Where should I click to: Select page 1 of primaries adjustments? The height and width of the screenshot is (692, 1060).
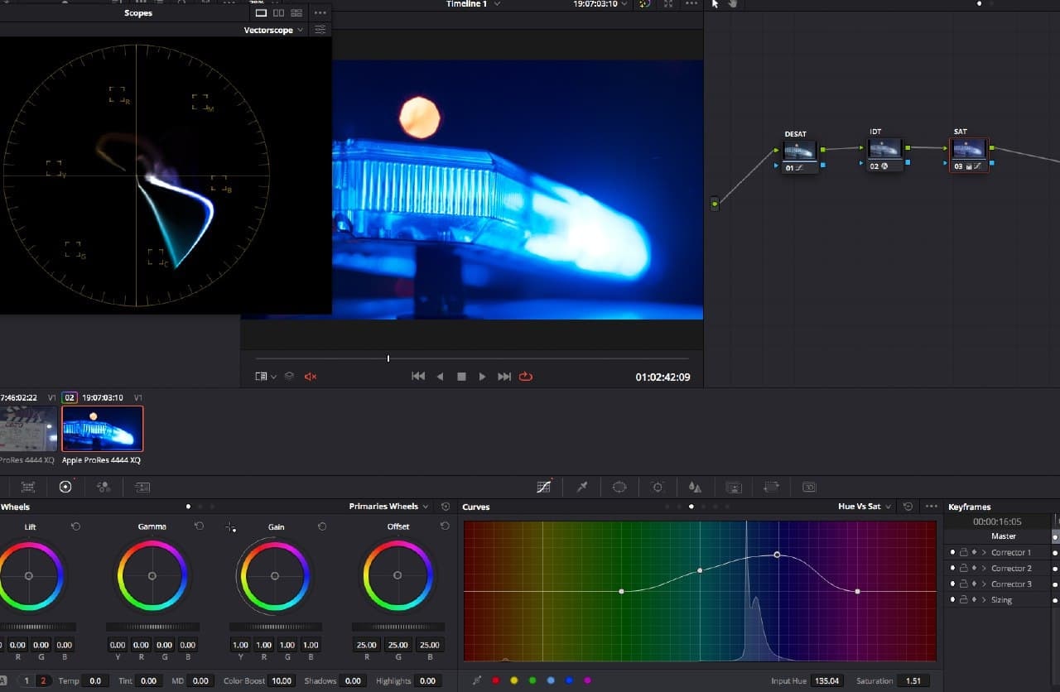(26, 680)
